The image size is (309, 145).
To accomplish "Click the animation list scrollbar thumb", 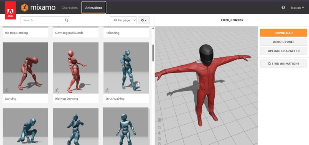I will [x=153, y=53].
